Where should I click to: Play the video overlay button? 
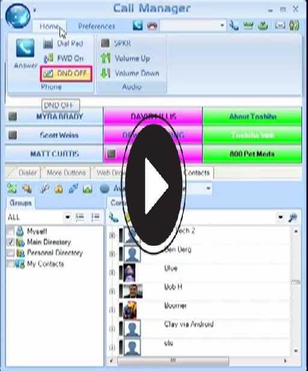[x=153, y=186]
